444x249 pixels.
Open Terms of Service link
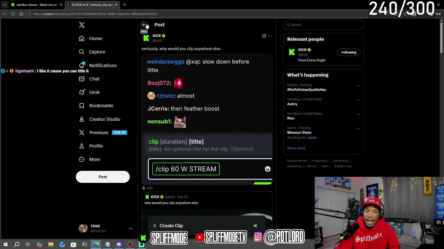[297, 161]
